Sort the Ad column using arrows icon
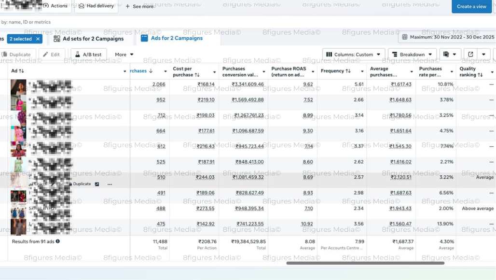This screenshot has width=496, height=280. click(21, 71)
